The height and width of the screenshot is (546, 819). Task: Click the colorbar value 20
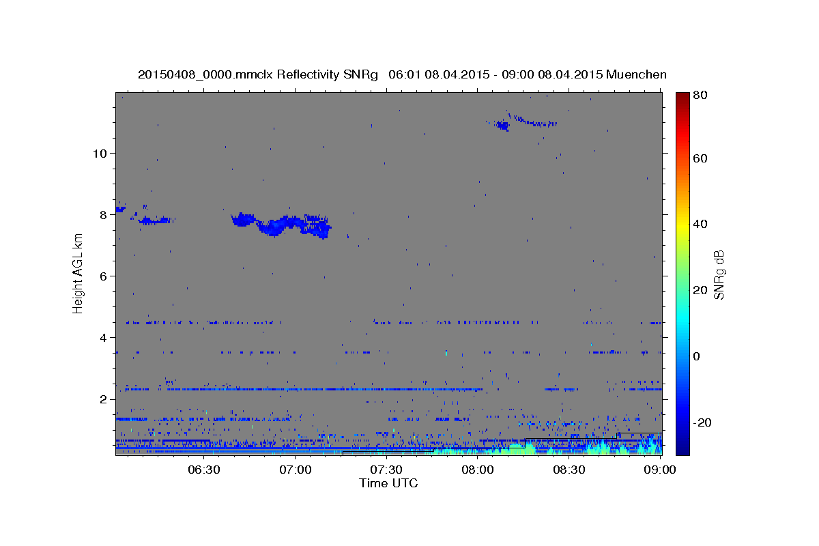click(700, 290)
